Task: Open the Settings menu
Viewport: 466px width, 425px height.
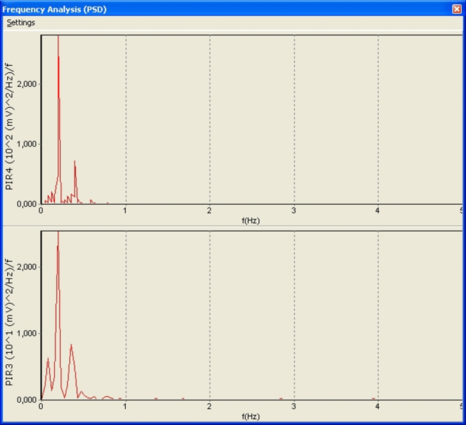Action: click(x=21, y=23)
